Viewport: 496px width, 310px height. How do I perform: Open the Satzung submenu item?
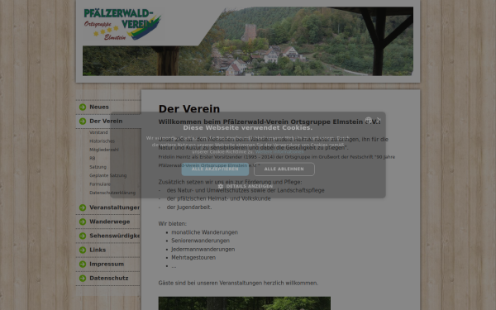(98, 167)
